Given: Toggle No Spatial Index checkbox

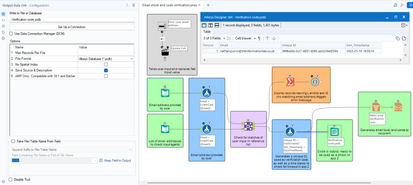Looking at the screenshot, I should click(x=106, y=64).
